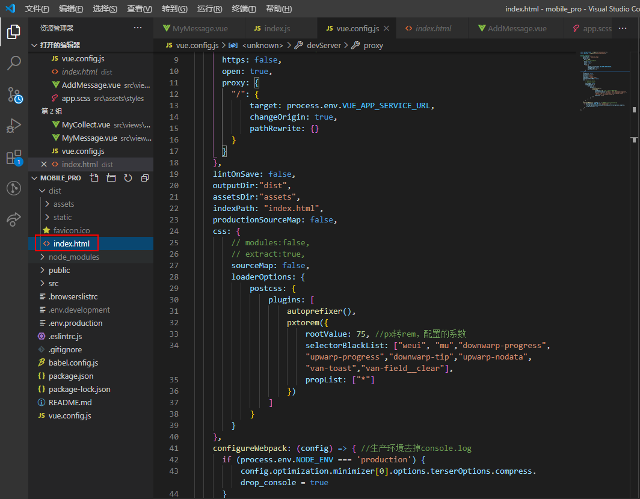The height and width of the screenshot is (499, 640).
Task: Close the vue.config.js editor tab
Action: (386, 28)
